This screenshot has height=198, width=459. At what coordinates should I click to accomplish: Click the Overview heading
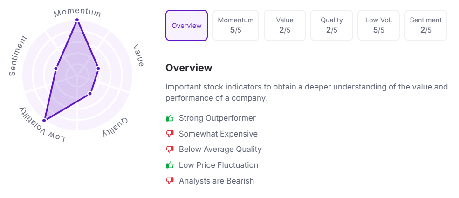[x=189, y=68]
